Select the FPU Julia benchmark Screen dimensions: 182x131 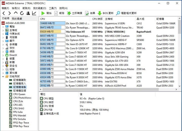point(16,112)
